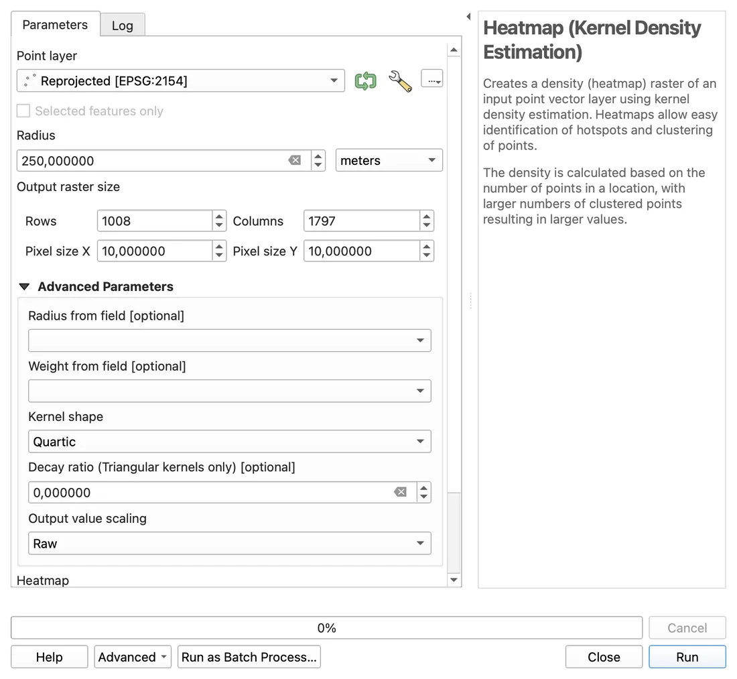Viewport: 737px width, 679px height.
Task: Open the meters unit dropdown
Action: 389,160
